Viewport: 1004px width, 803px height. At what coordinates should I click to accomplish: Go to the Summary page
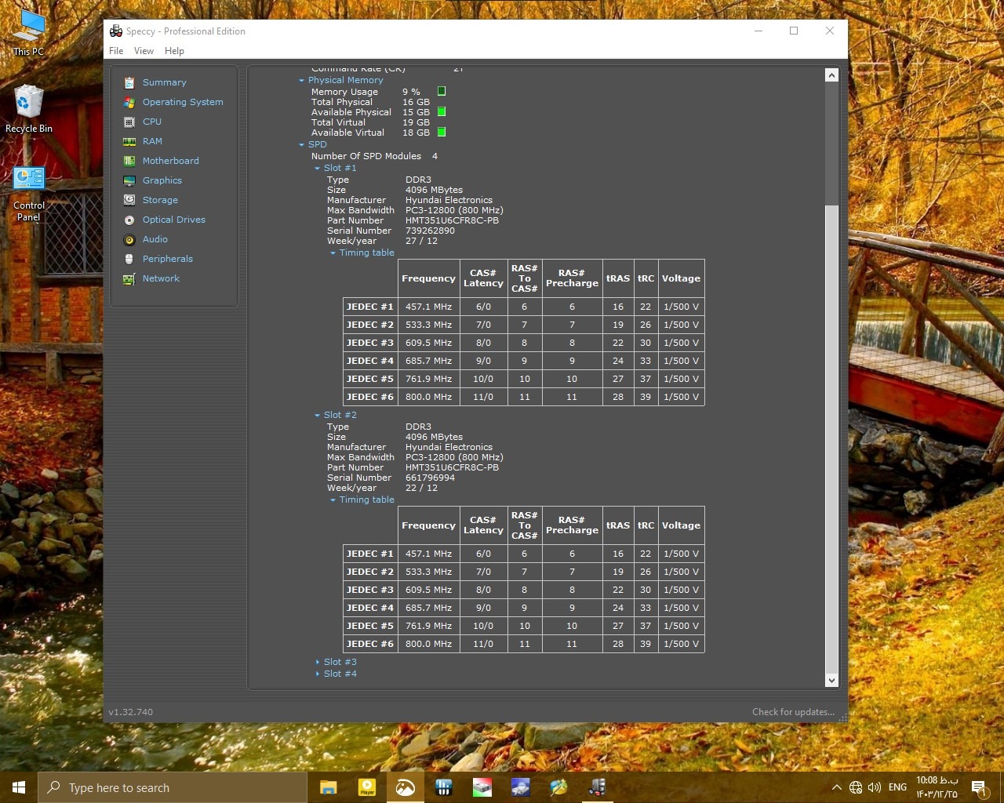click(165, 82)
